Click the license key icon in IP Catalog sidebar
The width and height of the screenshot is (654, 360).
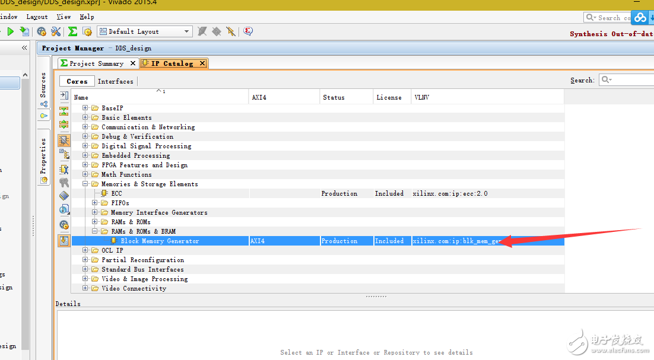[64, 182]
